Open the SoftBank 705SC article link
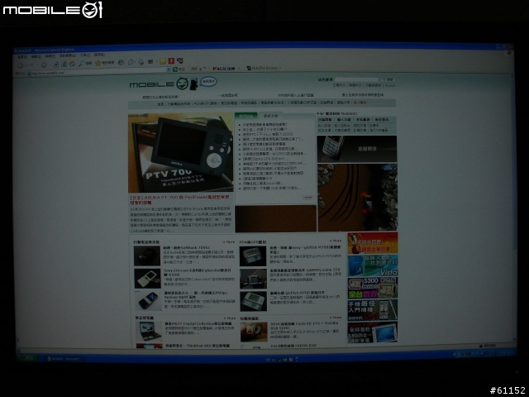Image resolution: width=529 pixels, height=397 pixels. (187, 248)
